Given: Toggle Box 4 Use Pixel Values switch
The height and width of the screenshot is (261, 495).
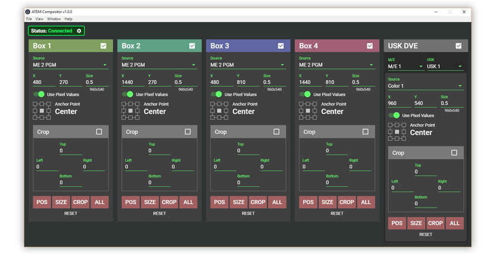Looking at the screenshot, I should click(305, 94).
